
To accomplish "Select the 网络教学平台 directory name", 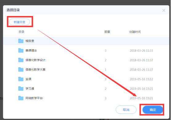I will [x=34, y=98].
